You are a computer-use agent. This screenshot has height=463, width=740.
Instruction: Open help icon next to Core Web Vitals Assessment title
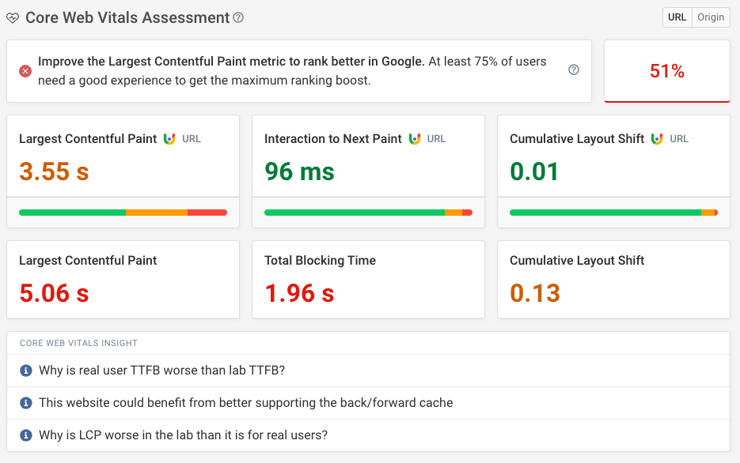239,17
